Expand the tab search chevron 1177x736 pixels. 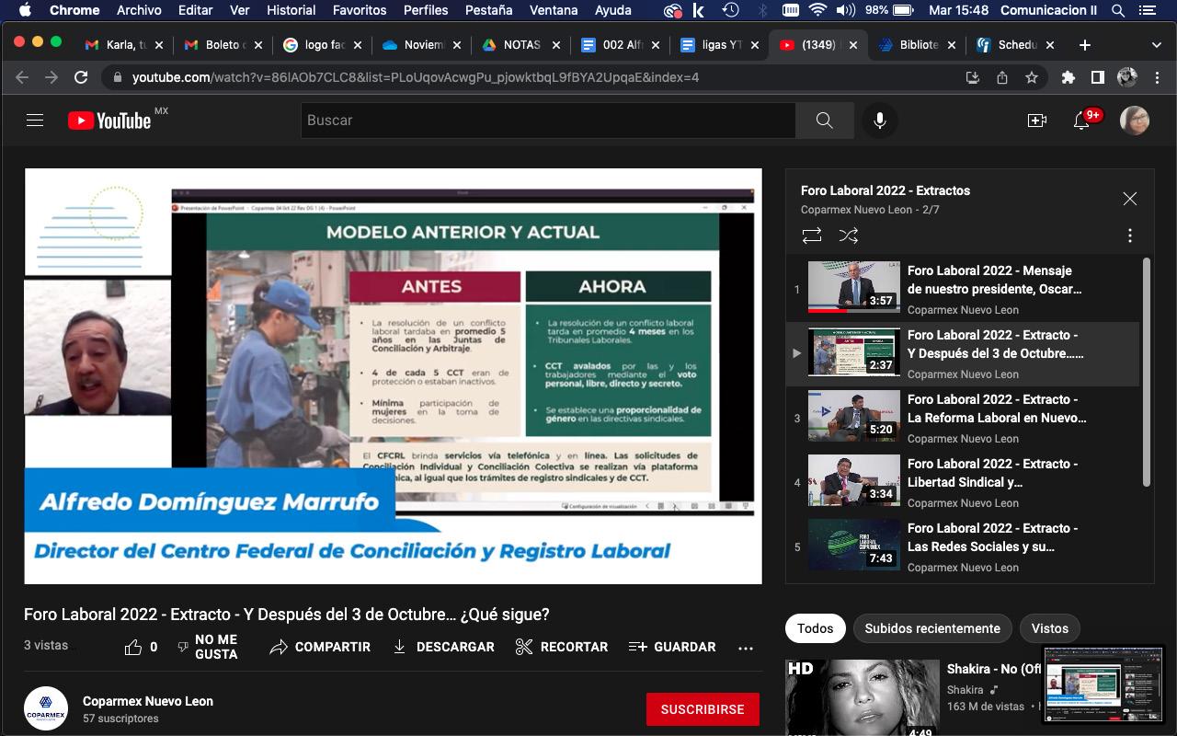coord(1156,44)
